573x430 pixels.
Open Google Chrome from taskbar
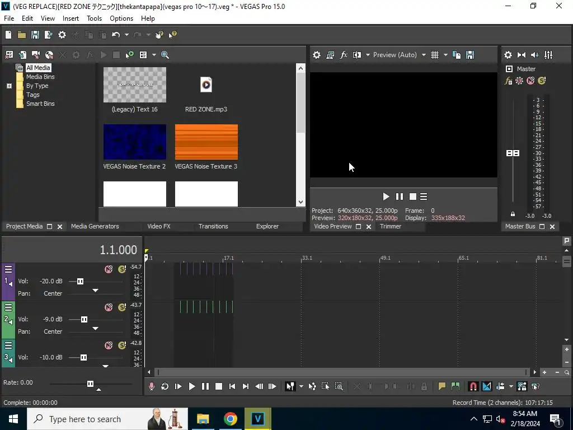pos(230,419)
